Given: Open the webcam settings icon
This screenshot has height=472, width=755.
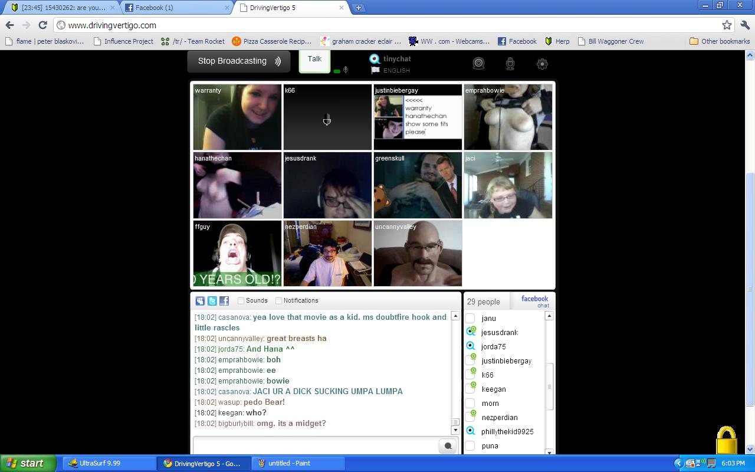Looking at the screenshot, I should click(x=478, y=64).
